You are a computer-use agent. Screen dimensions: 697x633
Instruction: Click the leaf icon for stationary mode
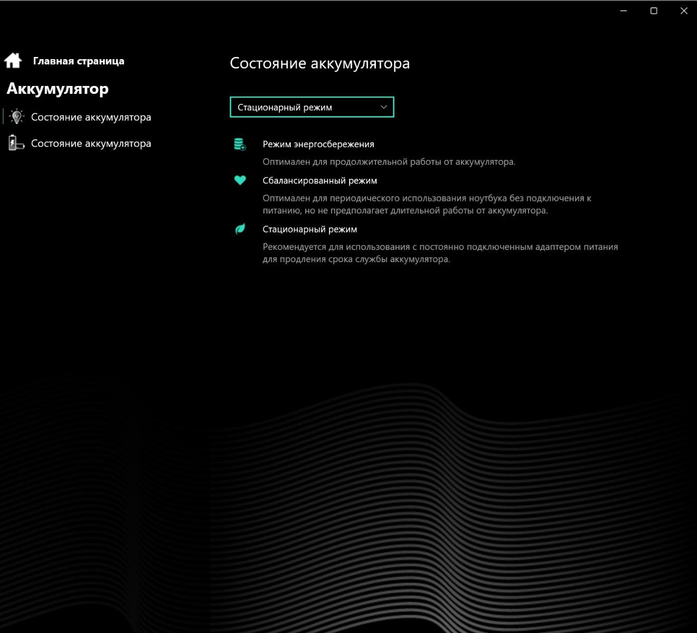coord(240,229)
